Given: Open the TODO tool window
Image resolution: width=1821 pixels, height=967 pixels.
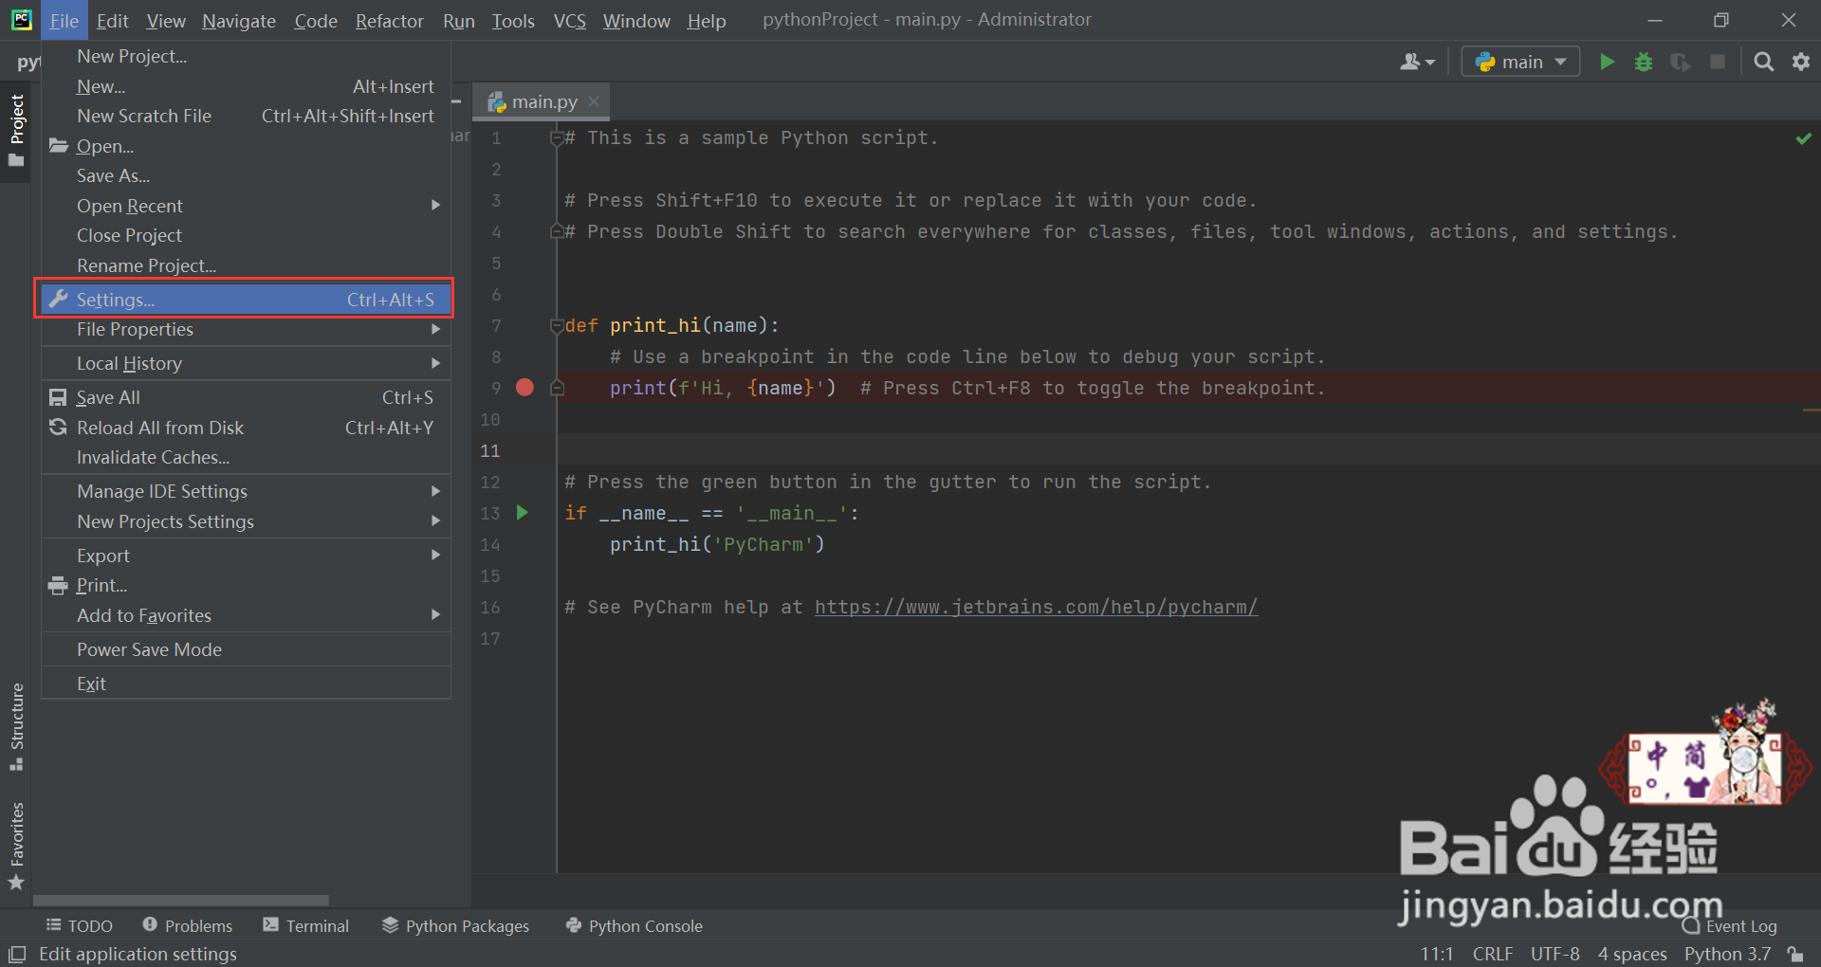Looking at the screenshot, I should tap(80, 926).
